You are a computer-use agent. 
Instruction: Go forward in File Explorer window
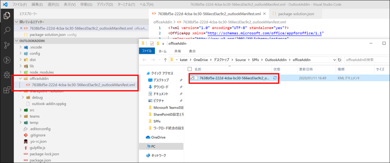click(153, 60)
